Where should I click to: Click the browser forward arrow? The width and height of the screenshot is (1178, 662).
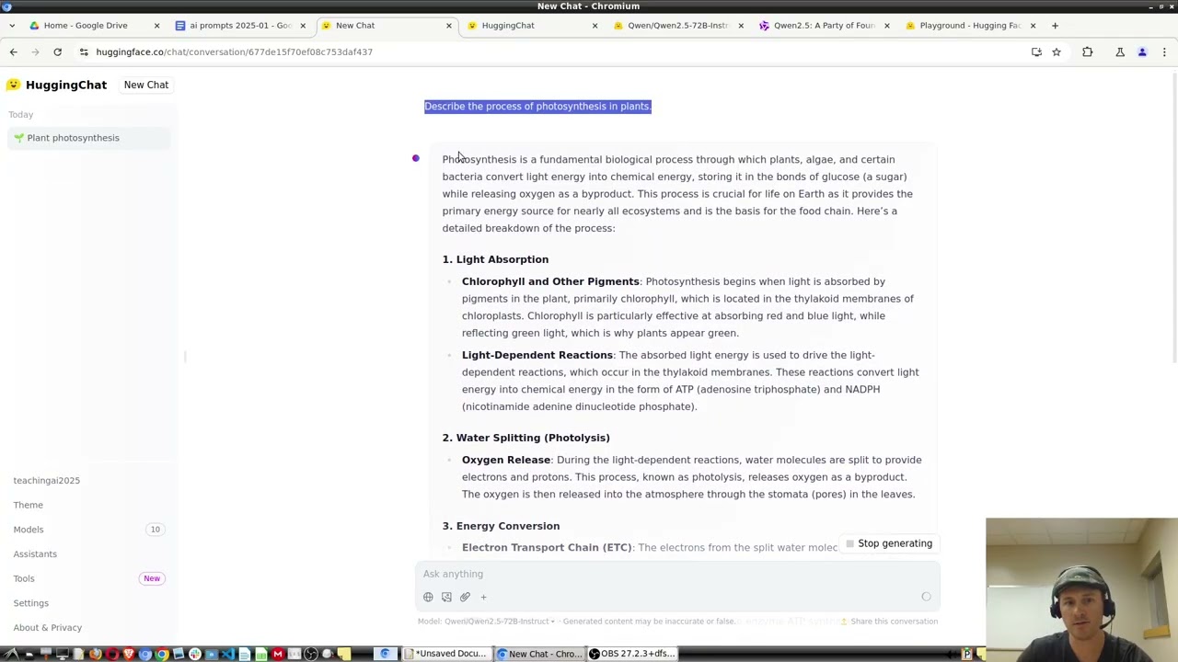[35, 52]
